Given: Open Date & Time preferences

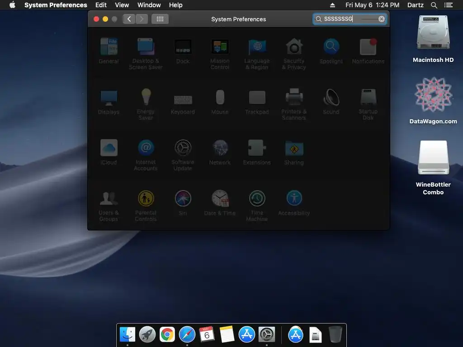Looking at the screenshot, I should 220,203.
